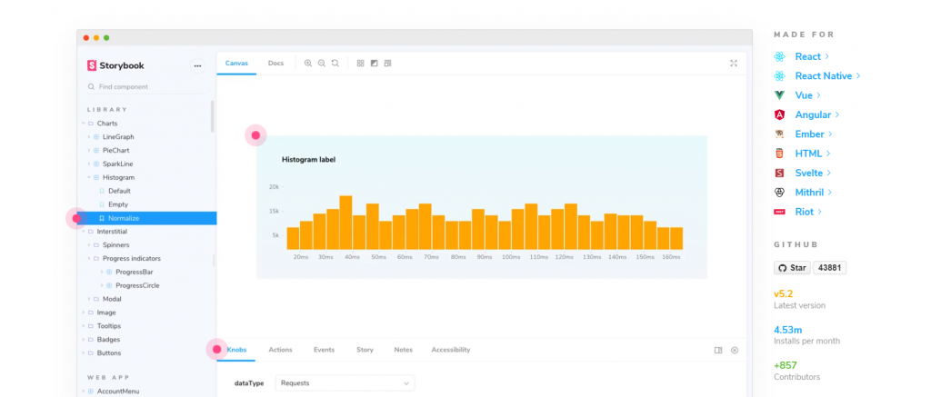Click the zoom out magnifier icon

point(321,64)
